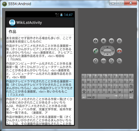This screenshot has height=131, width=139.
Task: Click the 0 number key
Action: 131,76
